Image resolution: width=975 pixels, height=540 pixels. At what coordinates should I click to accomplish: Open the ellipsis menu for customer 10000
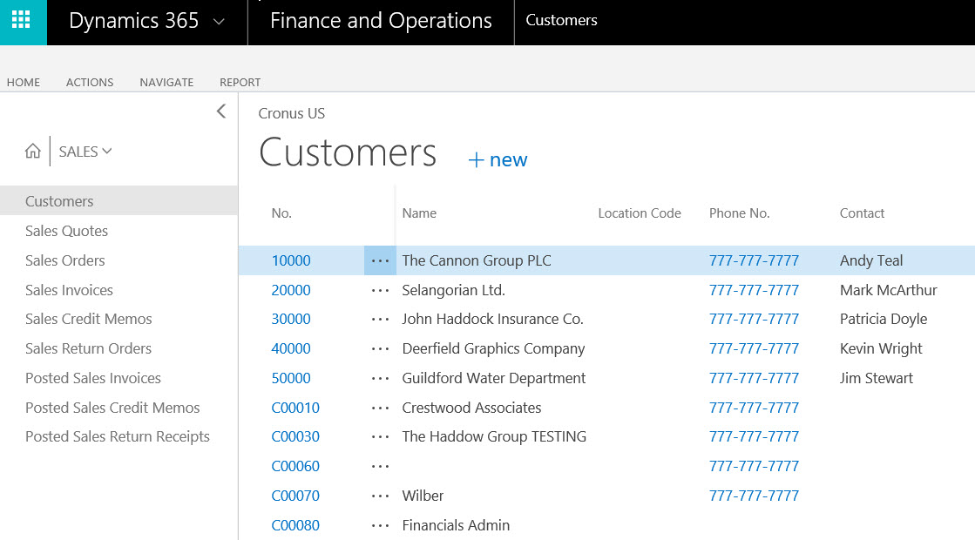coord(380,260)
